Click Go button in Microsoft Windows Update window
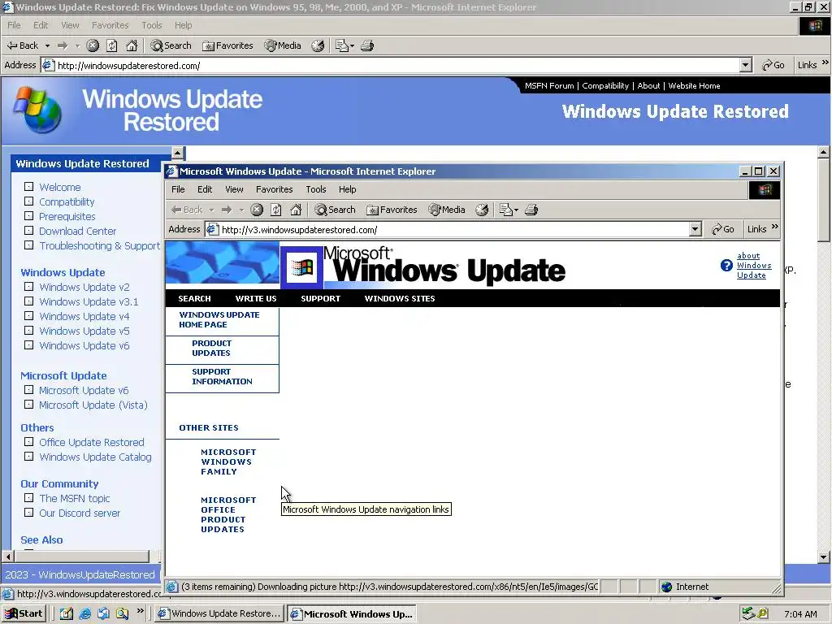The width and height of the screenshot is (832, 624). (722, 229)
